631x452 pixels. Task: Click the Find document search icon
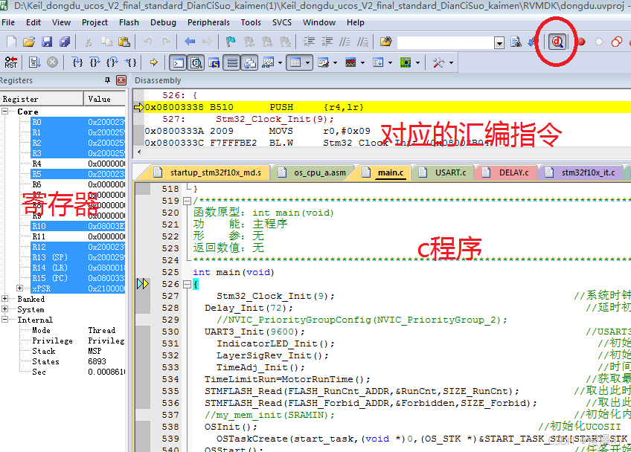click(x=516, y=42)
